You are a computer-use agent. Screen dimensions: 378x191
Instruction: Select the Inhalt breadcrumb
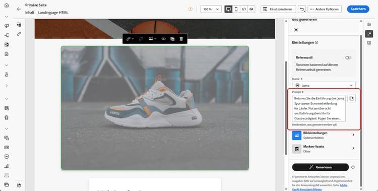(x=30, y=13)
